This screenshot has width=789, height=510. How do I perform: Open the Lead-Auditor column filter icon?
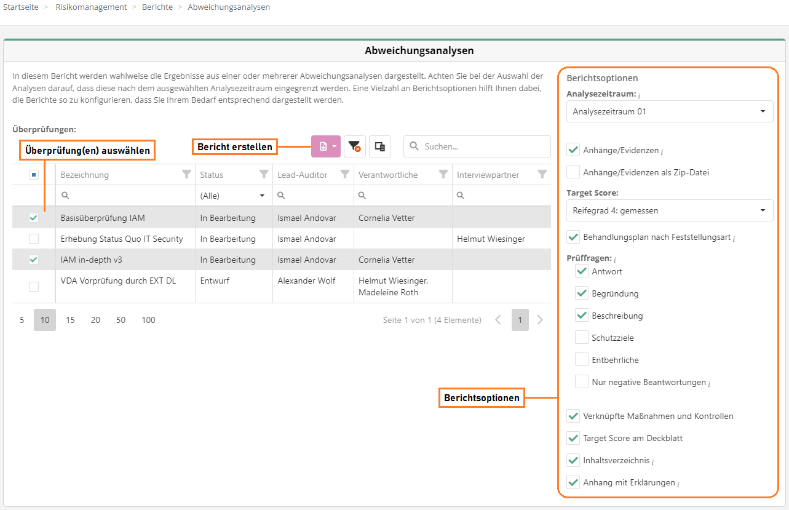point(345,175)
